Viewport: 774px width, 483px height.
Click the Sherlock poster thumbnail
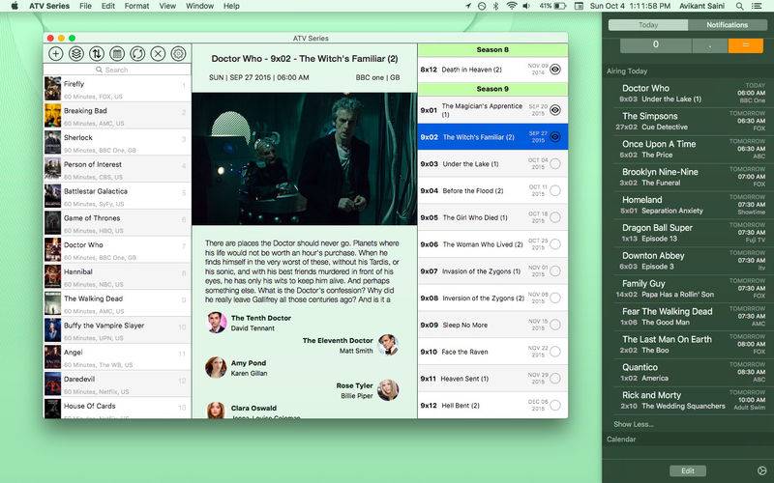(x=53, y=142)
